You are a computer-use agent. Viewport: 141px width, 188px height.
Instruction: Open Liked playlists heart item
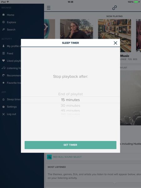pos(12,61)
